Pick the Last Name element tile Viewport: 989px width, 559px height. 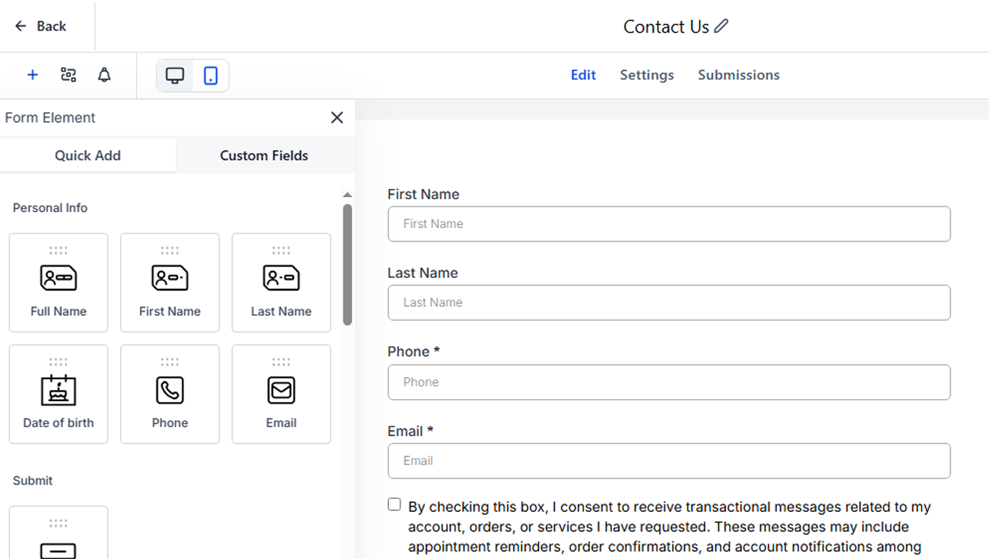(282, 282)
